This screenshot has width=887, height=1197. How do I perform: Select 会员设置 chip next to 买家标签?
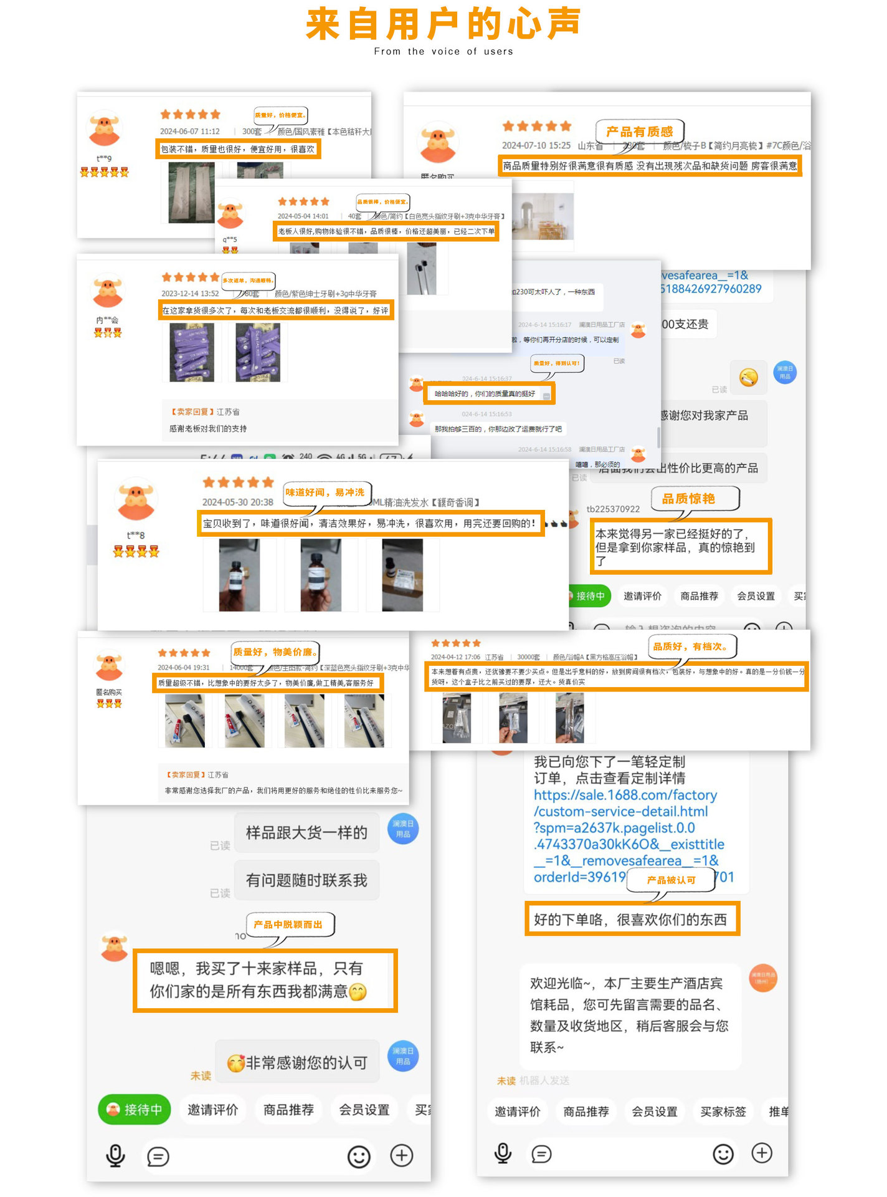click(x=654, y=1112)
